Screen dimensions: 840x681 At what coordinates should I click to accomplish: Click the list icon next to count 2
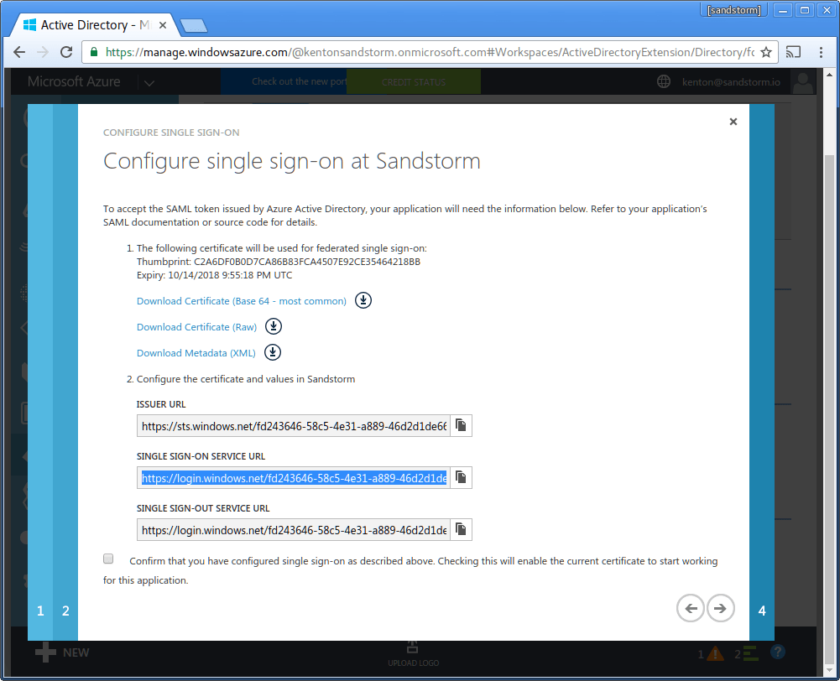750,653
